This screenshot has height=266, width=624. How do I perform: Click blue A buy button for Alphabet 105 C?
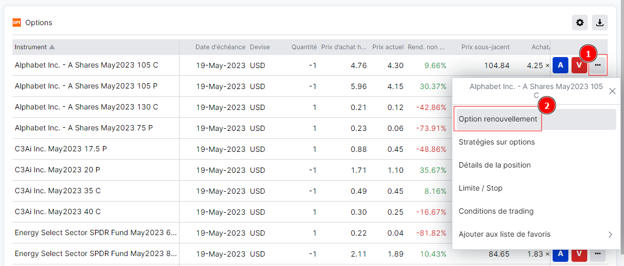[560, 65]
